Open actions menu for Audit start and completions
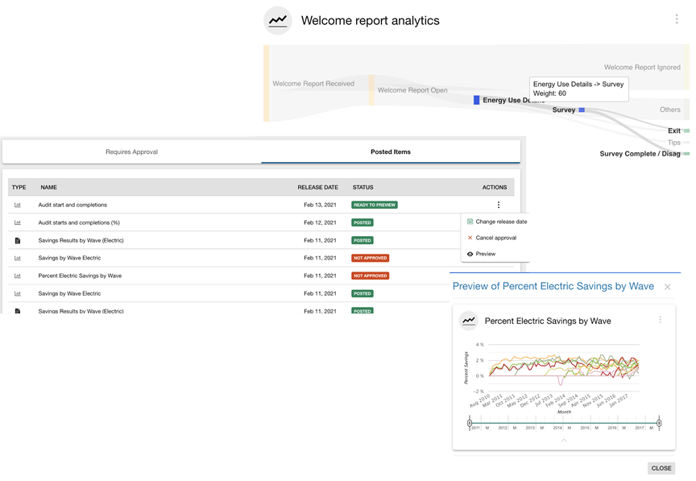The image size is (696, 481). 499,205
